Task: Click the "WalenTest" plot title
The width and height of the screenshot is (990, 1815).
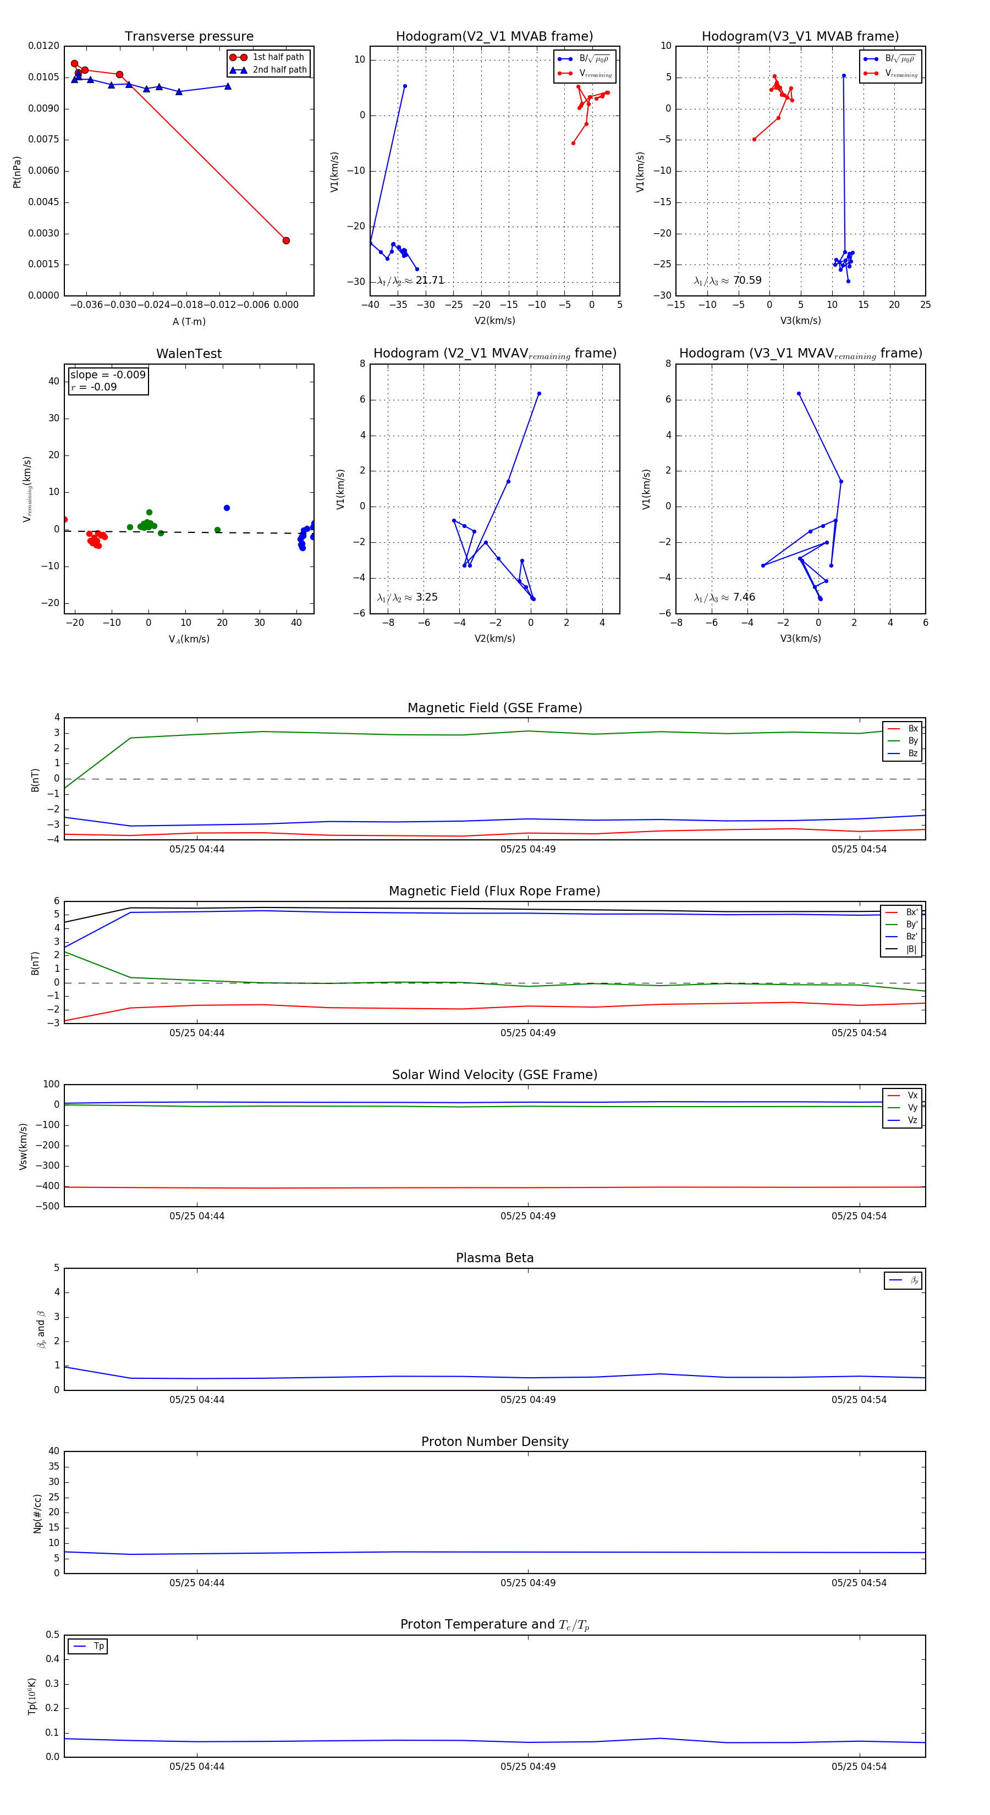Action: (189, 354)
